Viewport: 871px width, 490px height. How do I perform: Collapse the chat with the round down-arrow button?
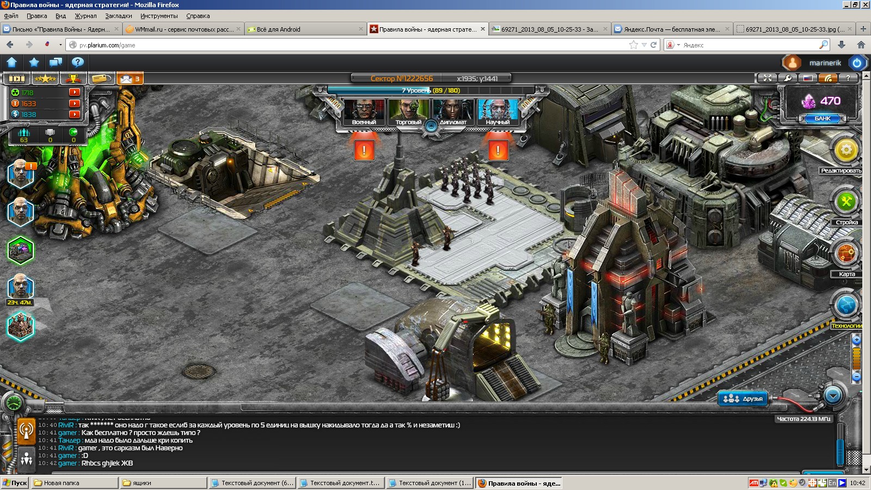pyautogui.click(x=833, y=395)
